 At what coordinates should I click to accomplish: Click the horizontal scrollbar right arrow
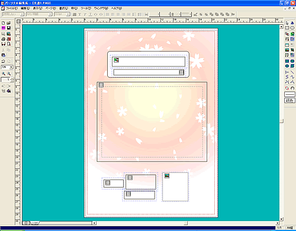point(278,223)
